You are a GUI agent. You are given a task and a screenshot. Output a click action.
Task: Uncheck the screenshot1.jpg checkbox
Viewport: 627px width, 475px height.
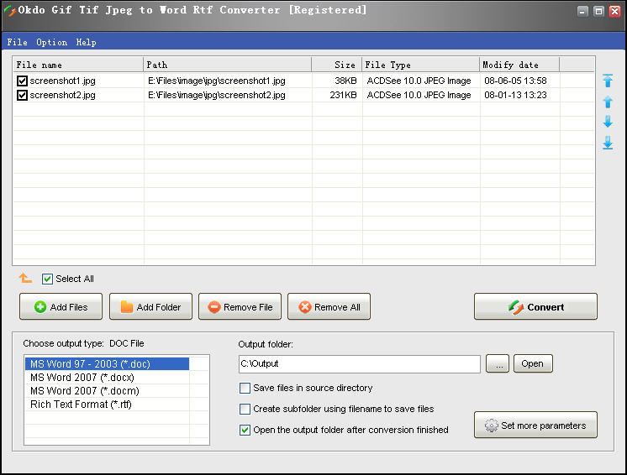click(22, 81)
